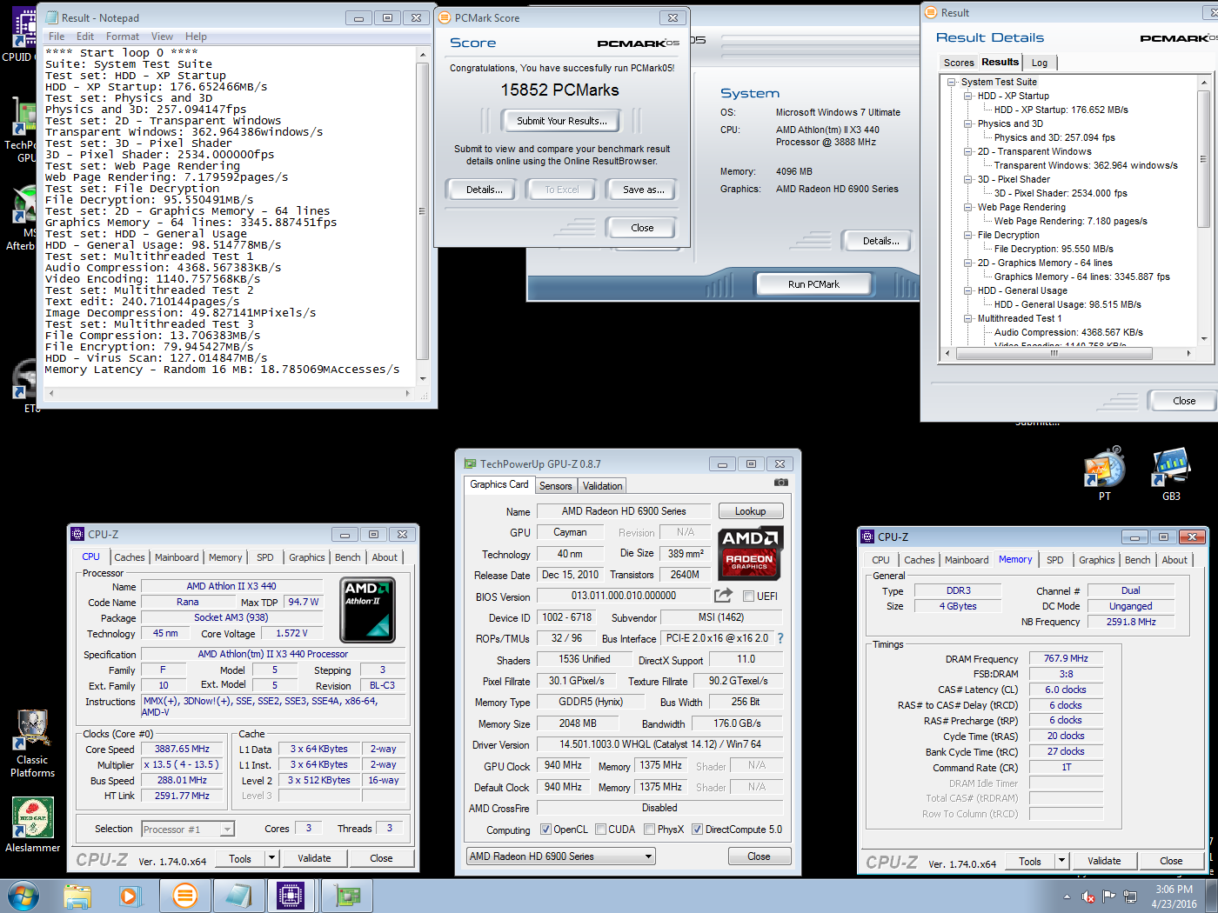This screenshot has width=1218, height=913.
Task: Switch to Notepad from the taskbar
Action: 238,896
